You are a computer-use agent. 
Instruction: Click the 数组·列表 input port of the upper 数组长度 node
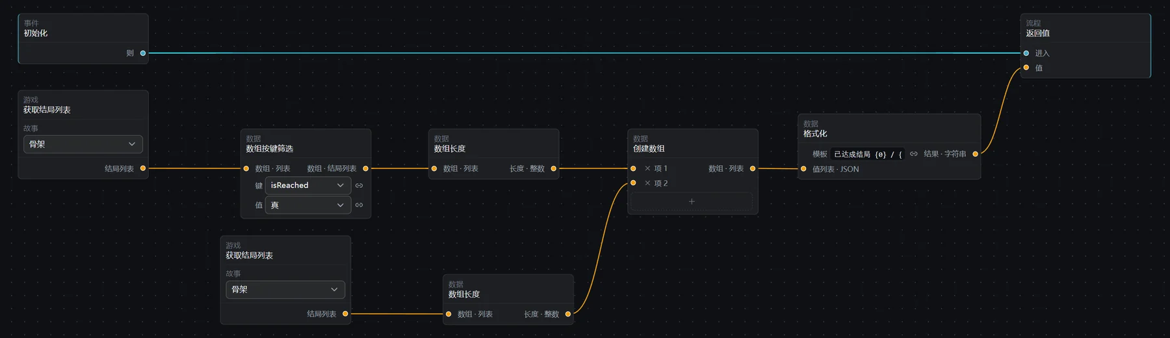tap(434, 168)
